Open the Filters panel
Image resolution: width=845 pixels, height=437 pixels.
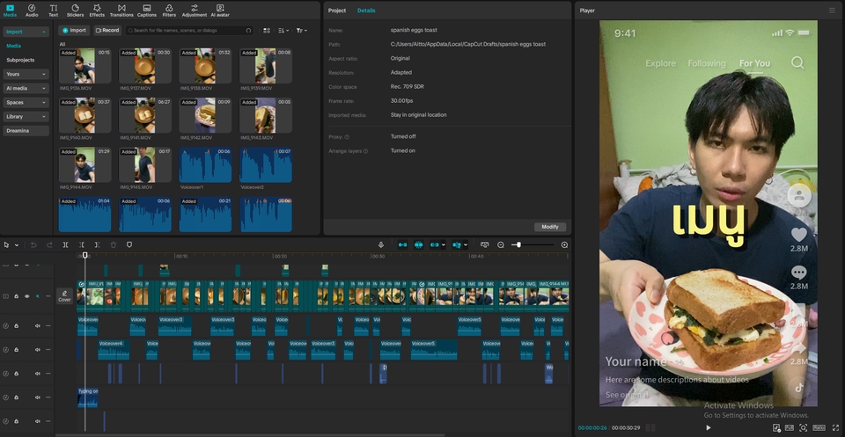(x=169, y=11)
